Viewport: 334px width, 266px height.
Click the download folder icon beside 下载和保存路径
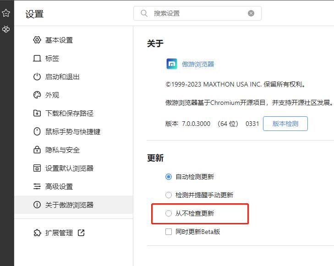pyautogui.click(x=37, y=113)
